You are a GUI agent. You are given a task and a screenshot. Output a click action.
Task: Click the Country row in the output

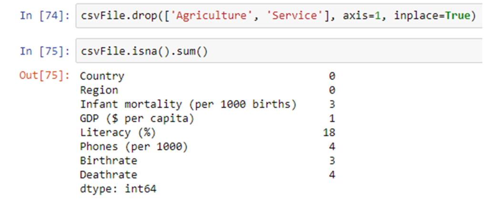click(x=102, y=76)
